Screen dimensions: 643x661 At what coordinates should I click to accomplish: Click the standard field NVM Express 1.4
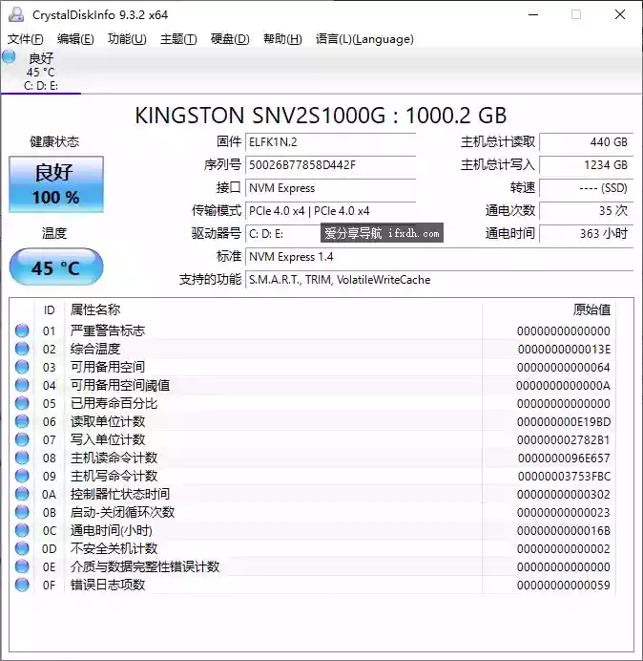[439, 257]
